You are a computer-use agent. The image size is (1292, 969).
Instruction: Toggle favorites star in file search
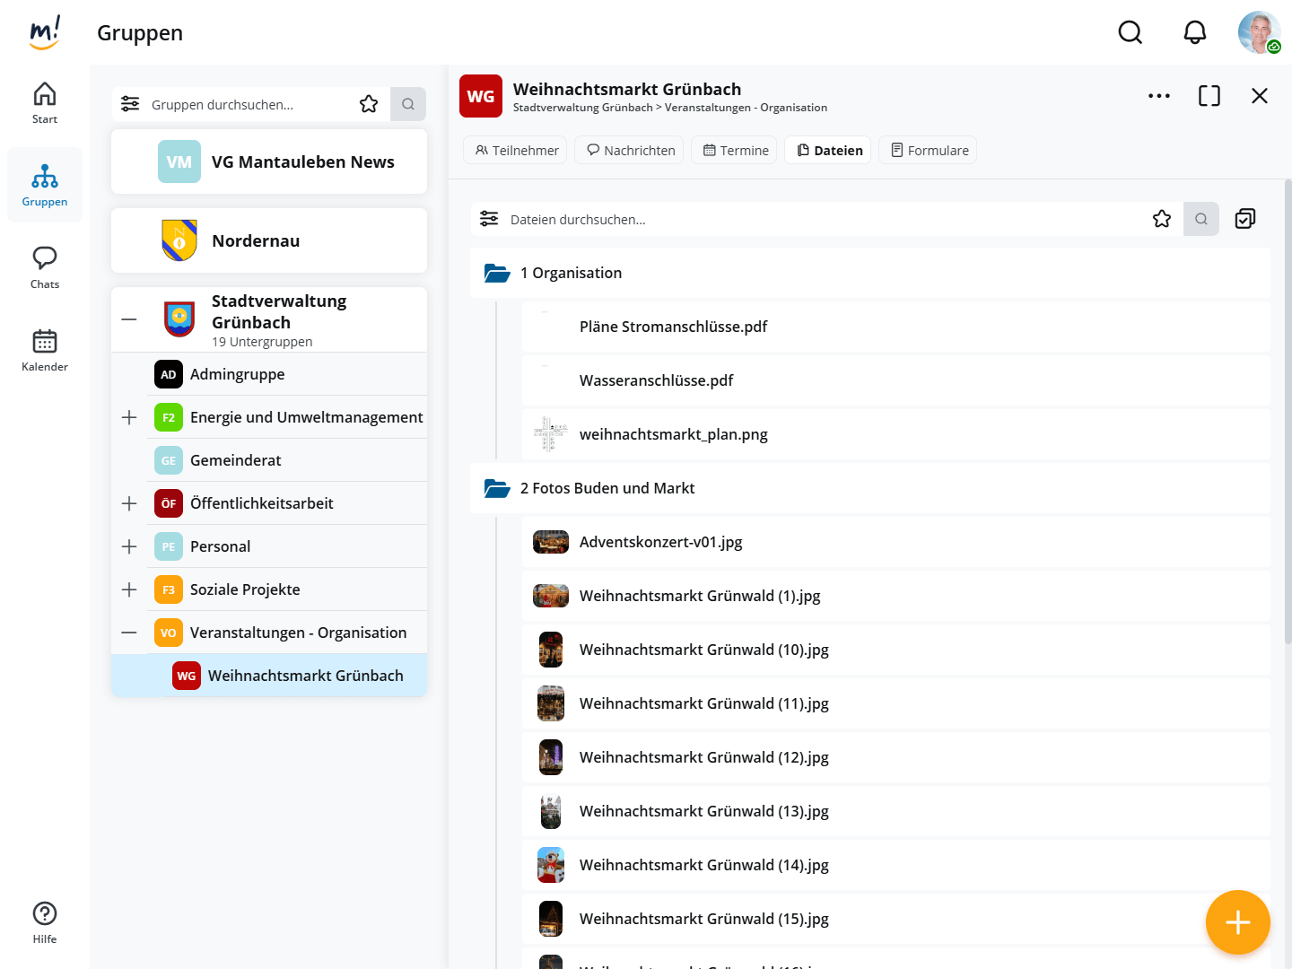coord(1162,219)
